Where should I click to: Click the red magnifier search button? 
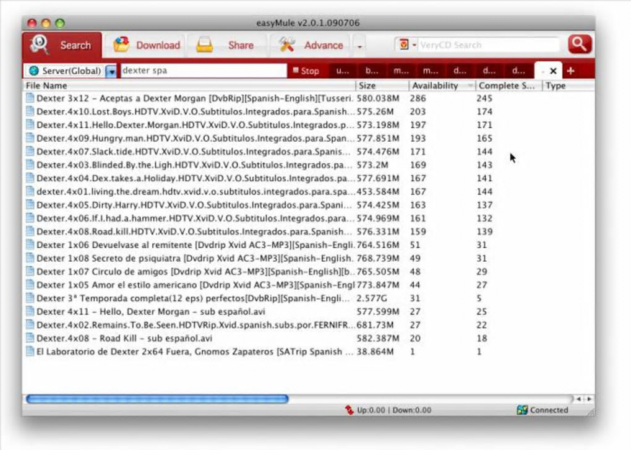point(580,45)
